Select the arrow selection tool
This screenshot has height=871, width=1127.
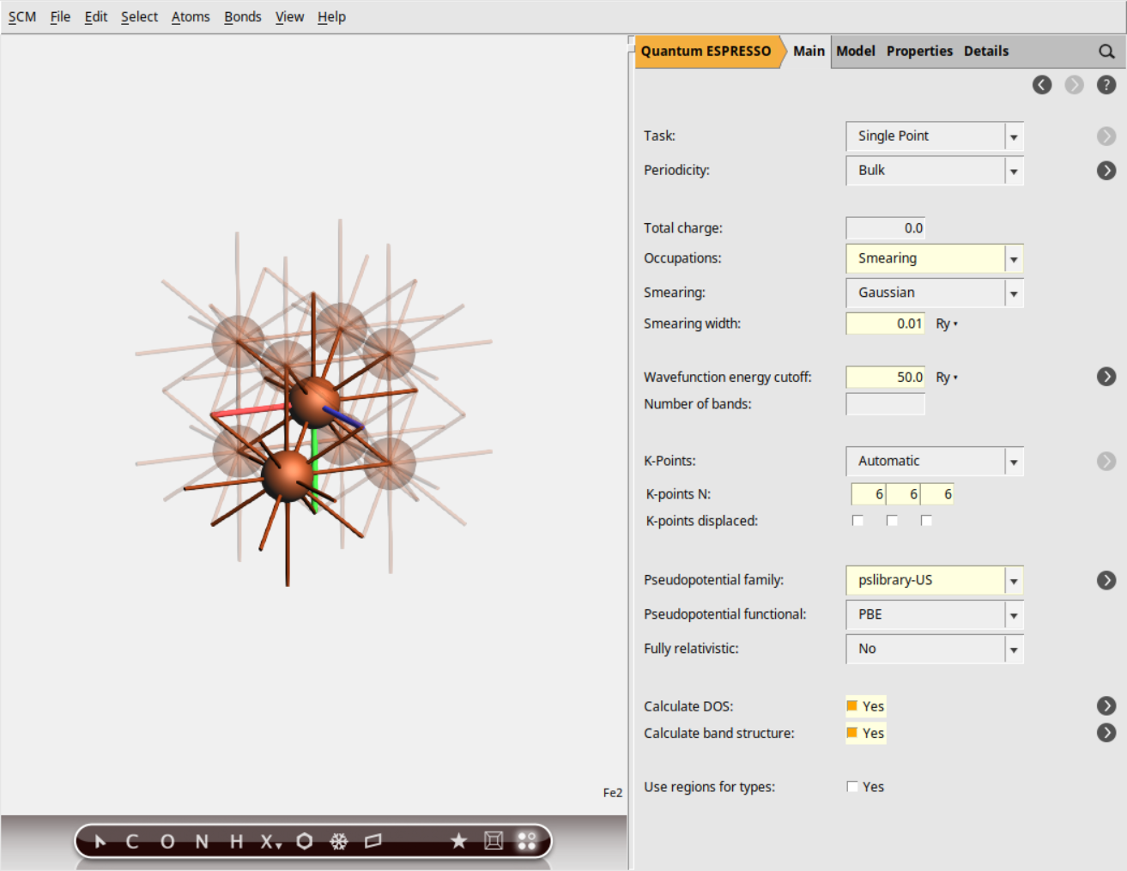[100, 841]
